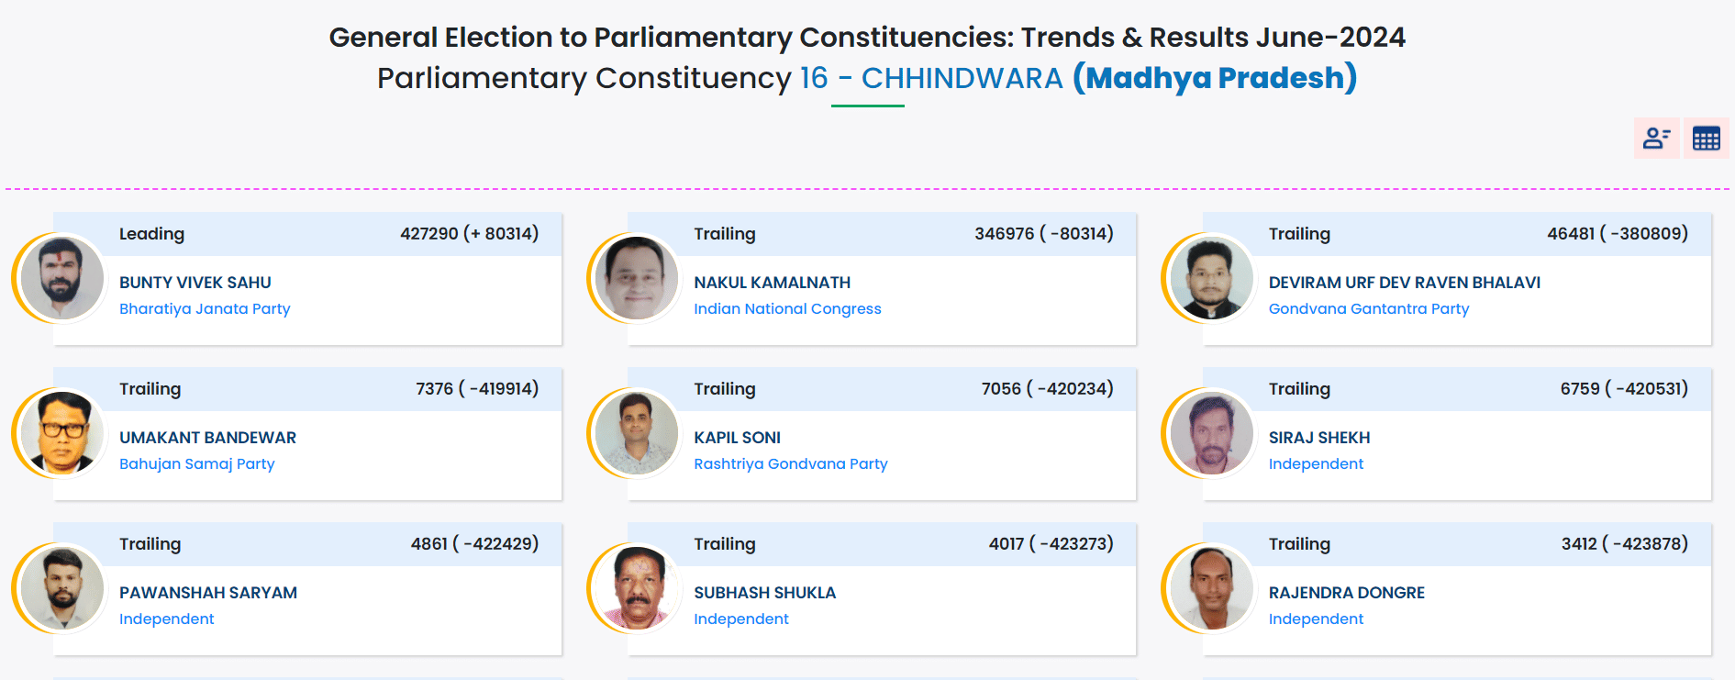Click Rajendra Dongre's candidate photo
Viewport: 1735px width, 680px height.
[1211, 588]
